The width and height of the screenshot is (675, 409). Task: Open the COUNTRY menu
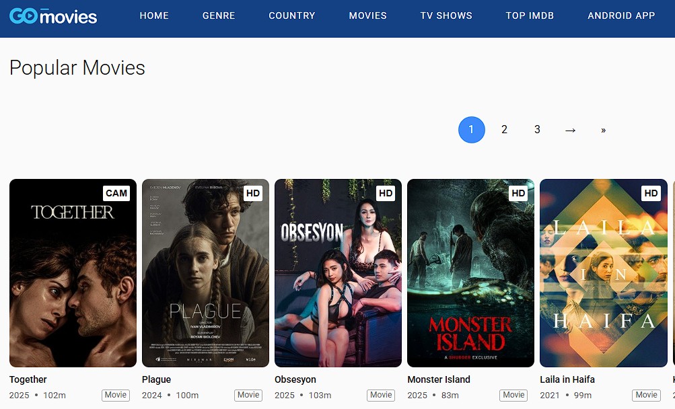pyautogui.click(x=292, y=15)
